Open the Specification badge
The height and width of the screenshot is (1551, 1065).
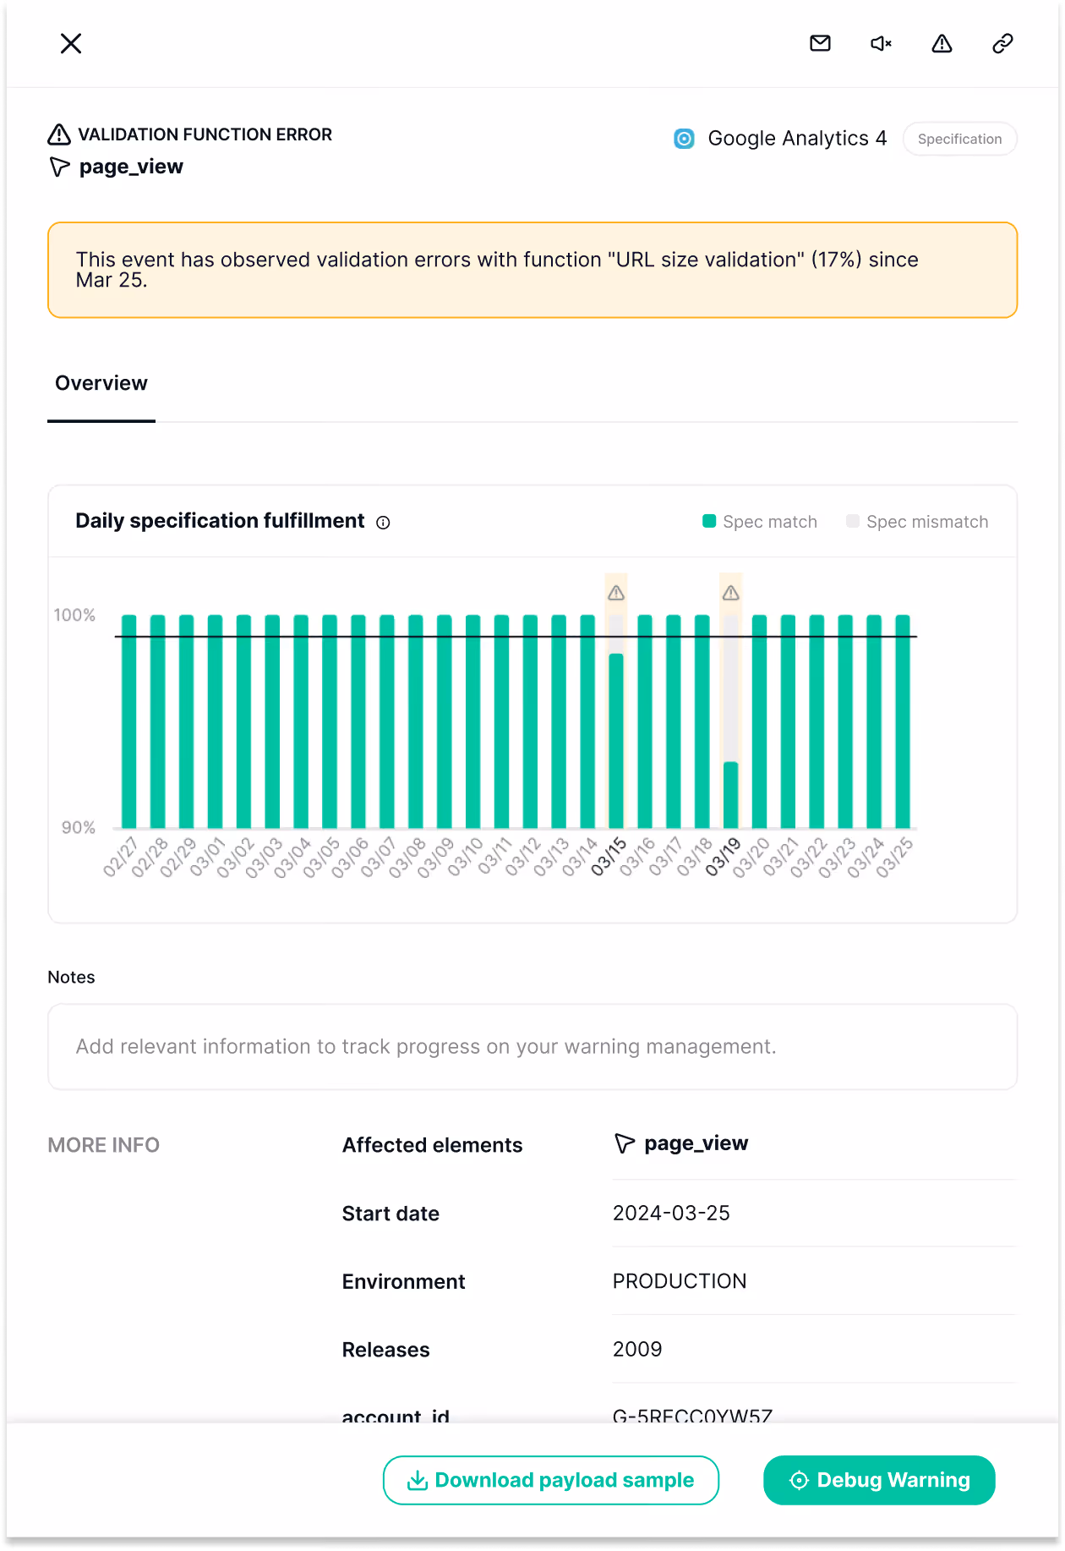(x=959, y=139)
